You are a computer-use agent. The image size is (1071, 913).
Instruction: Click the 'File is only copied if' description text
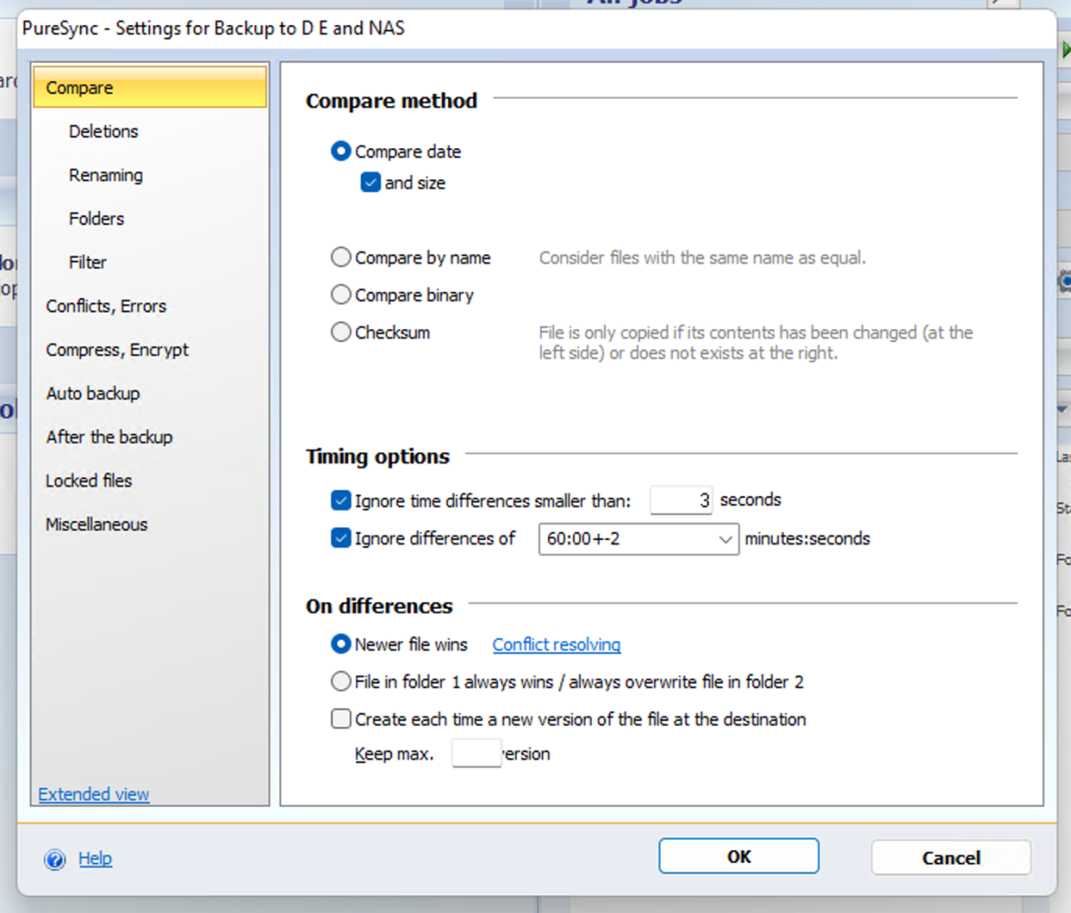(756, 343)
